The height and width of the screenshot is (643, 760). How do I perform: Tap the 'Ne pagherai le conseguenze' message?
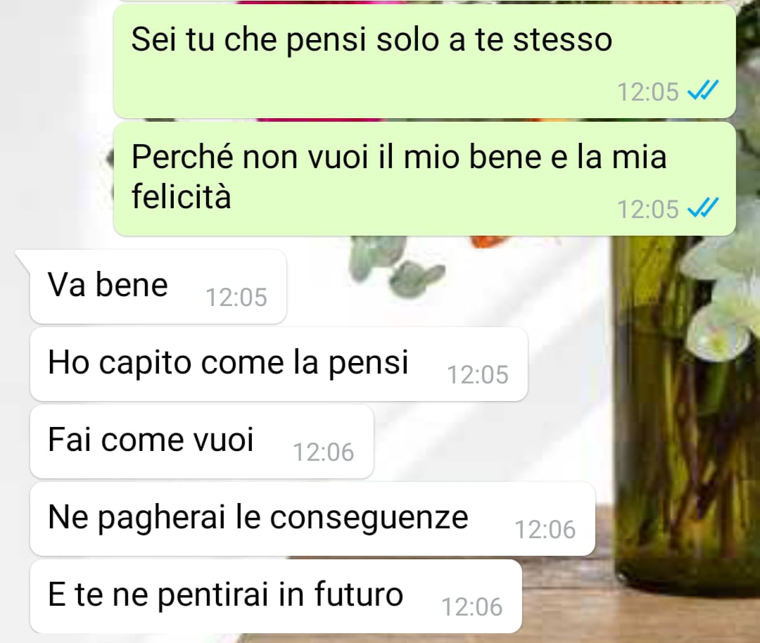click(x=312, y=519)
